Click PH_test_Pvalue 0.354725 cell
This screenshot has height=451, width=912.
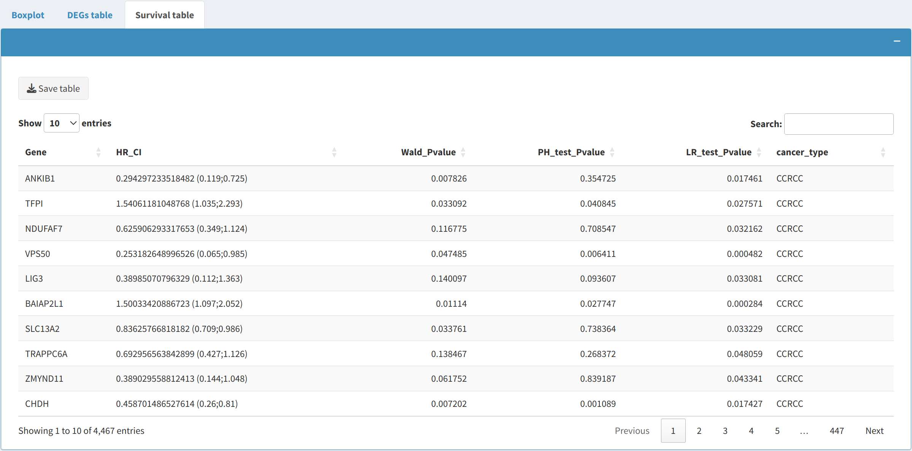(598, 178)
